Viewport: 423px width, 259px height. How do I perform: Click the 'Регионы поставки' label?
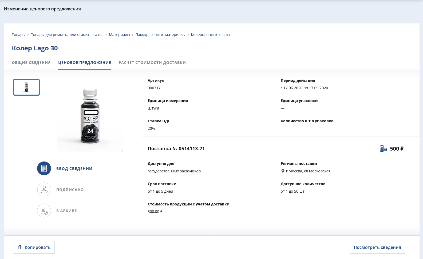pyautogui.click(x=299, y=164)
